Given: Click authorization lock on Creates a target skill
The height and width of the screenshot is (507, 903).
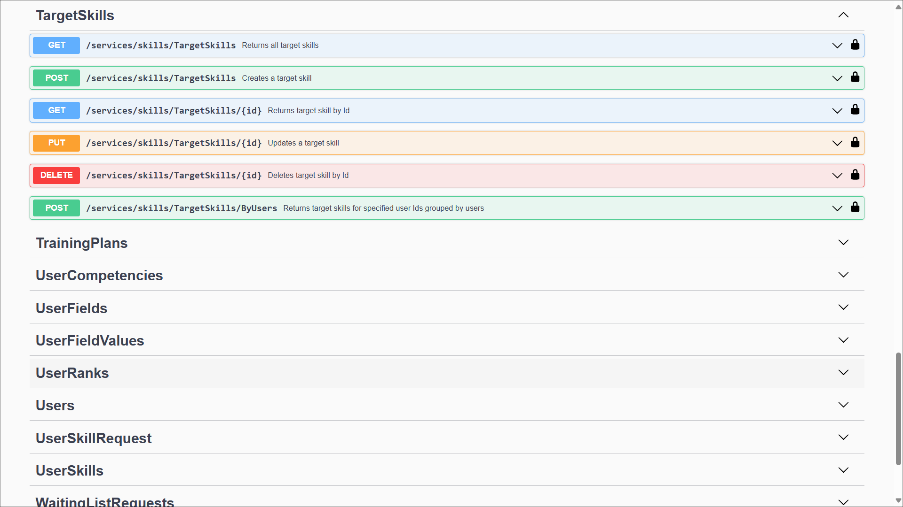Looking at the screenshot, I should point(855,77).
